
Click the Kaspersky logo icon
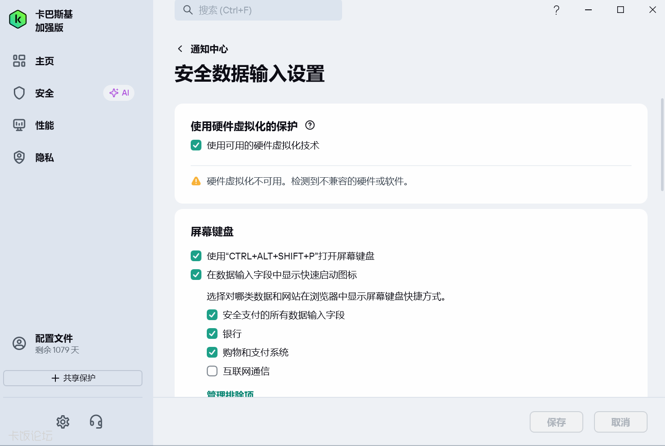pyautogui.click(x=18, y=19)
